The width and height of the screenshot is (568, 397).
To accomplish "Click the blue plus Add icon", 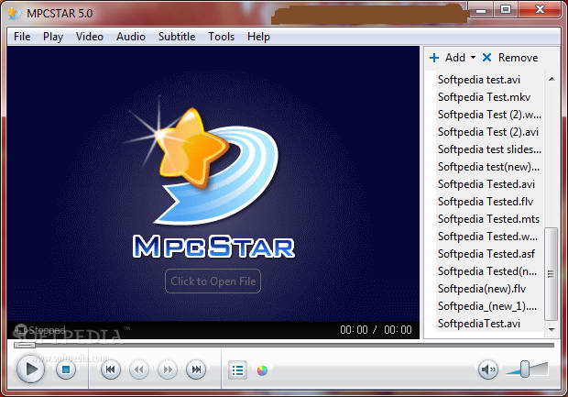I will [x=434, y=58].
